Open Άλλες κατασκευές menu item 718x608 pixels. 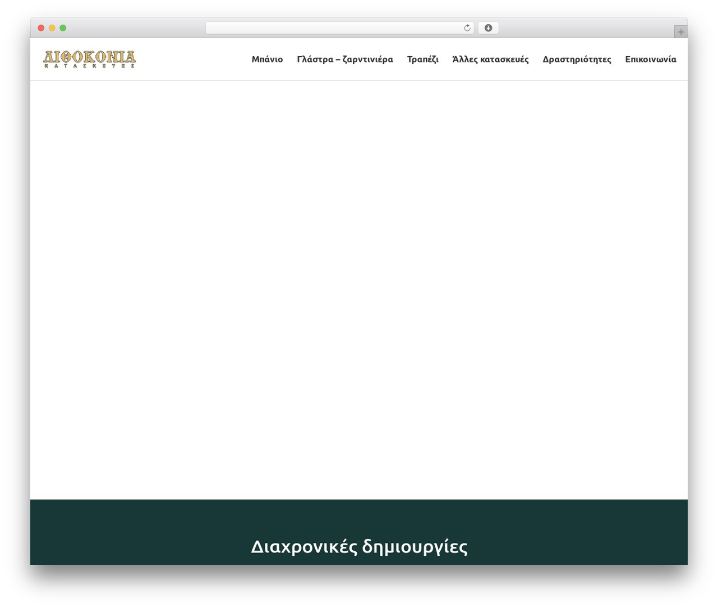(490, 59)
